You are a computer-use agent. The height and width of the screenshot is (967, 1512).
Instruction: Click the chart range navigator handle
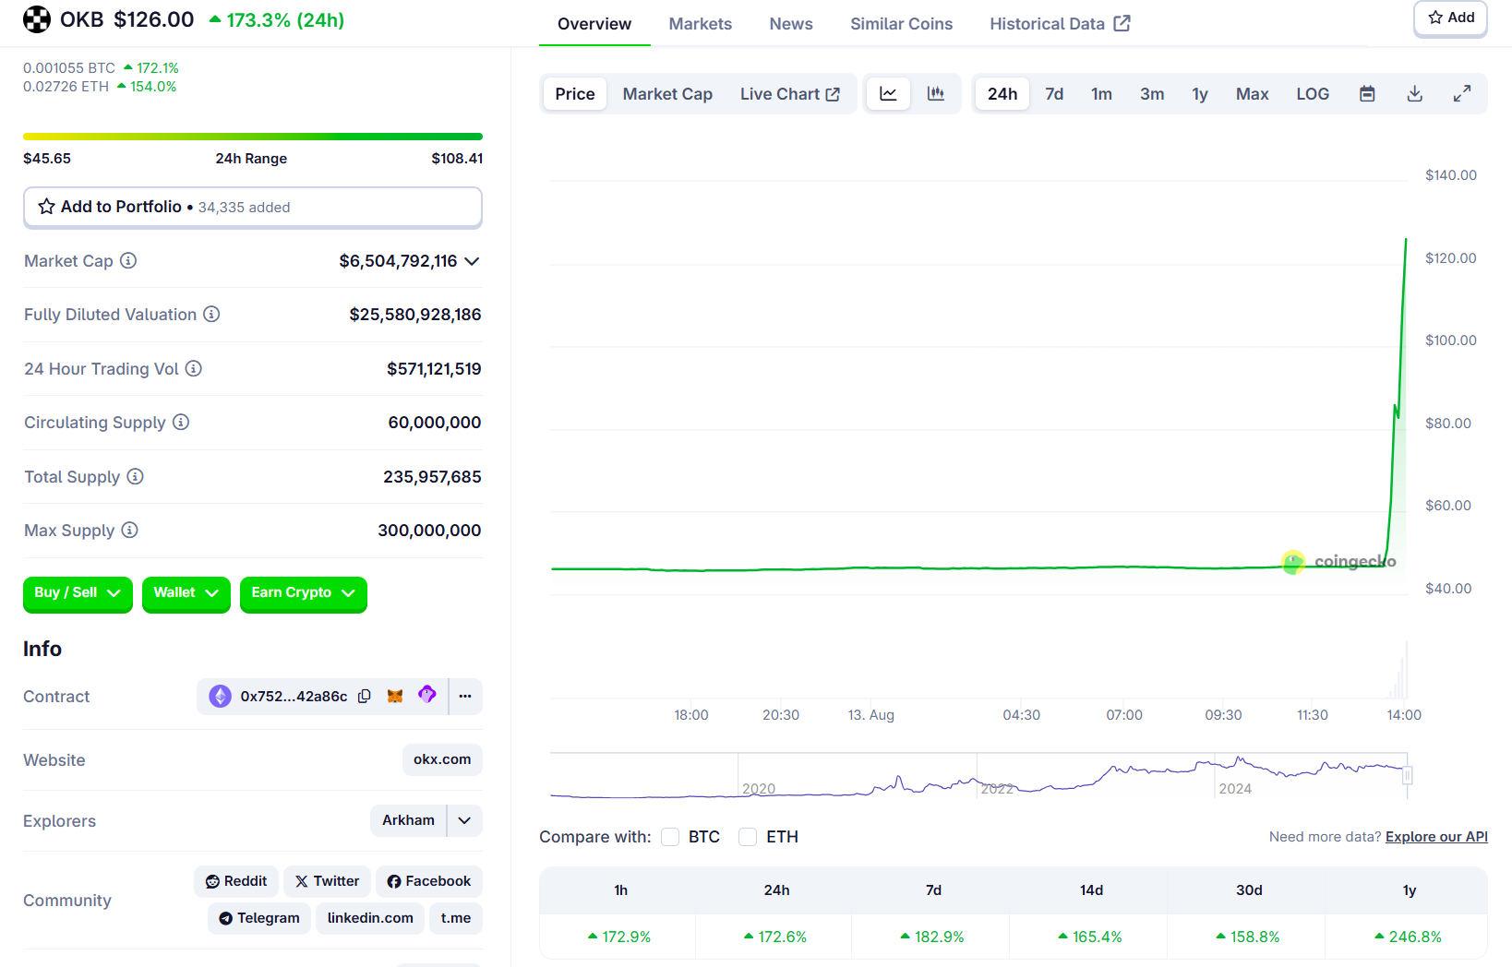pyautogui.click(x=1407, y=775)
